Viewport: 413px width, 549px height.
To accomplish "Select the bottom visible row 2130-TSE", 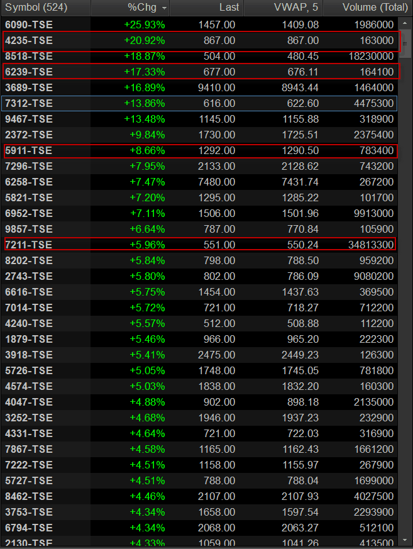I will click(28, 543).
